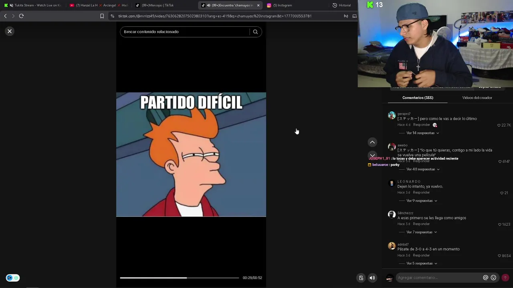The width and height of the screenshot is (513, 288).
Task: Expand 'Ver 5 respuestas' under adribd7
Action: (x=422, y=263)
